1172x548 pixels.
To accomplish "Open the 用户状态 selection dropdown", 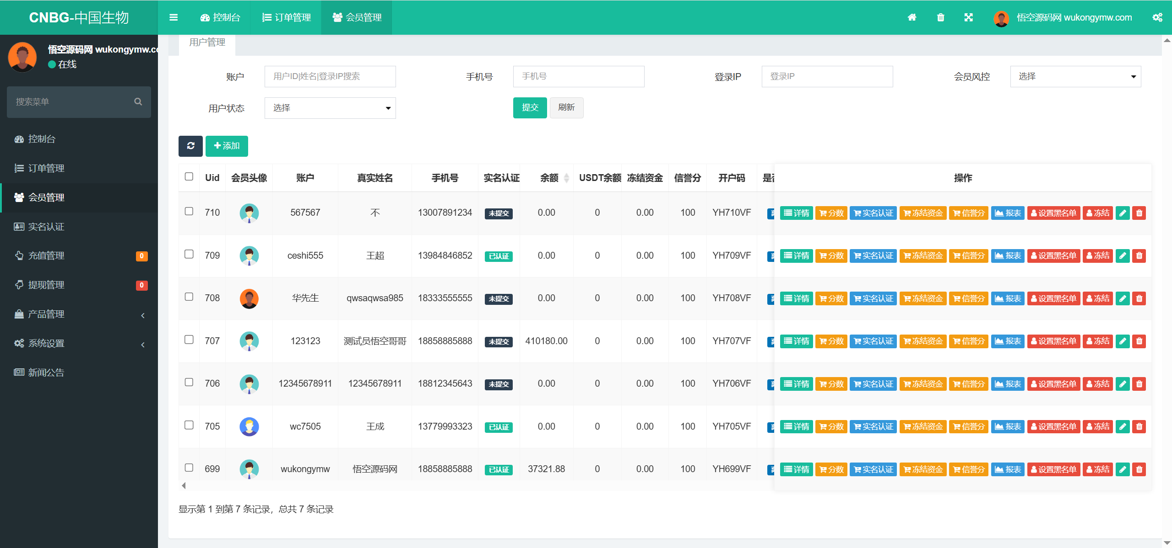I will tap(329, 108).
